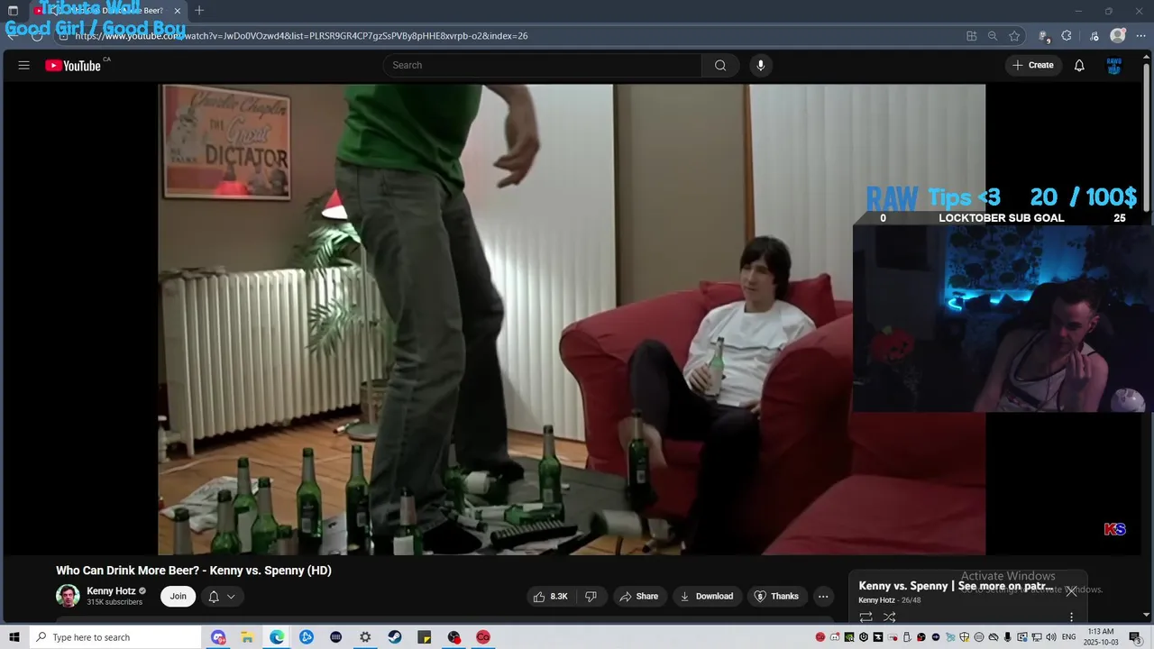
Task: Expand the subscription notification bell dropdown
Action: click(222, 596)
